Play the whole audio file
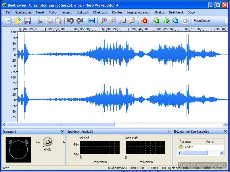The image size is (230, 172). coord(157,21)
